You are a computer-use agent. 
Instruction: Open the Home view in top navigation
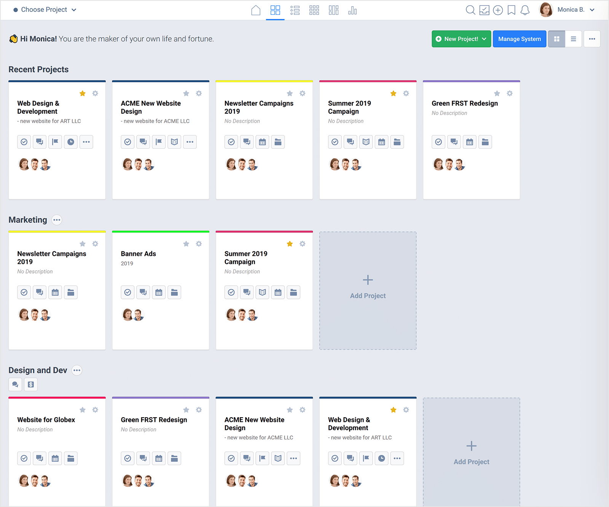(255, 10)
